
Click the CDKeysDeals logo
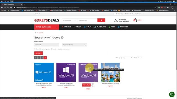tap(47, 20)
